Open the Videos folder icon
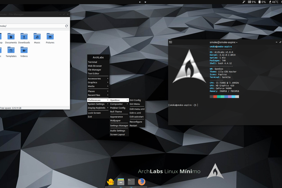282x188 pixels. tap(24, 50)
